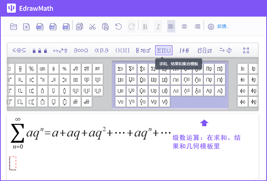Open settings with the gear icon
The height and width of the screenshot is (181, 267).
point(211,27)
